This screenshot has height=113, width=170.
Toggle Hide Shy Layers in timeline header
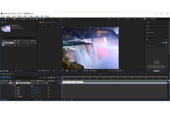click(x=48, y=77)
